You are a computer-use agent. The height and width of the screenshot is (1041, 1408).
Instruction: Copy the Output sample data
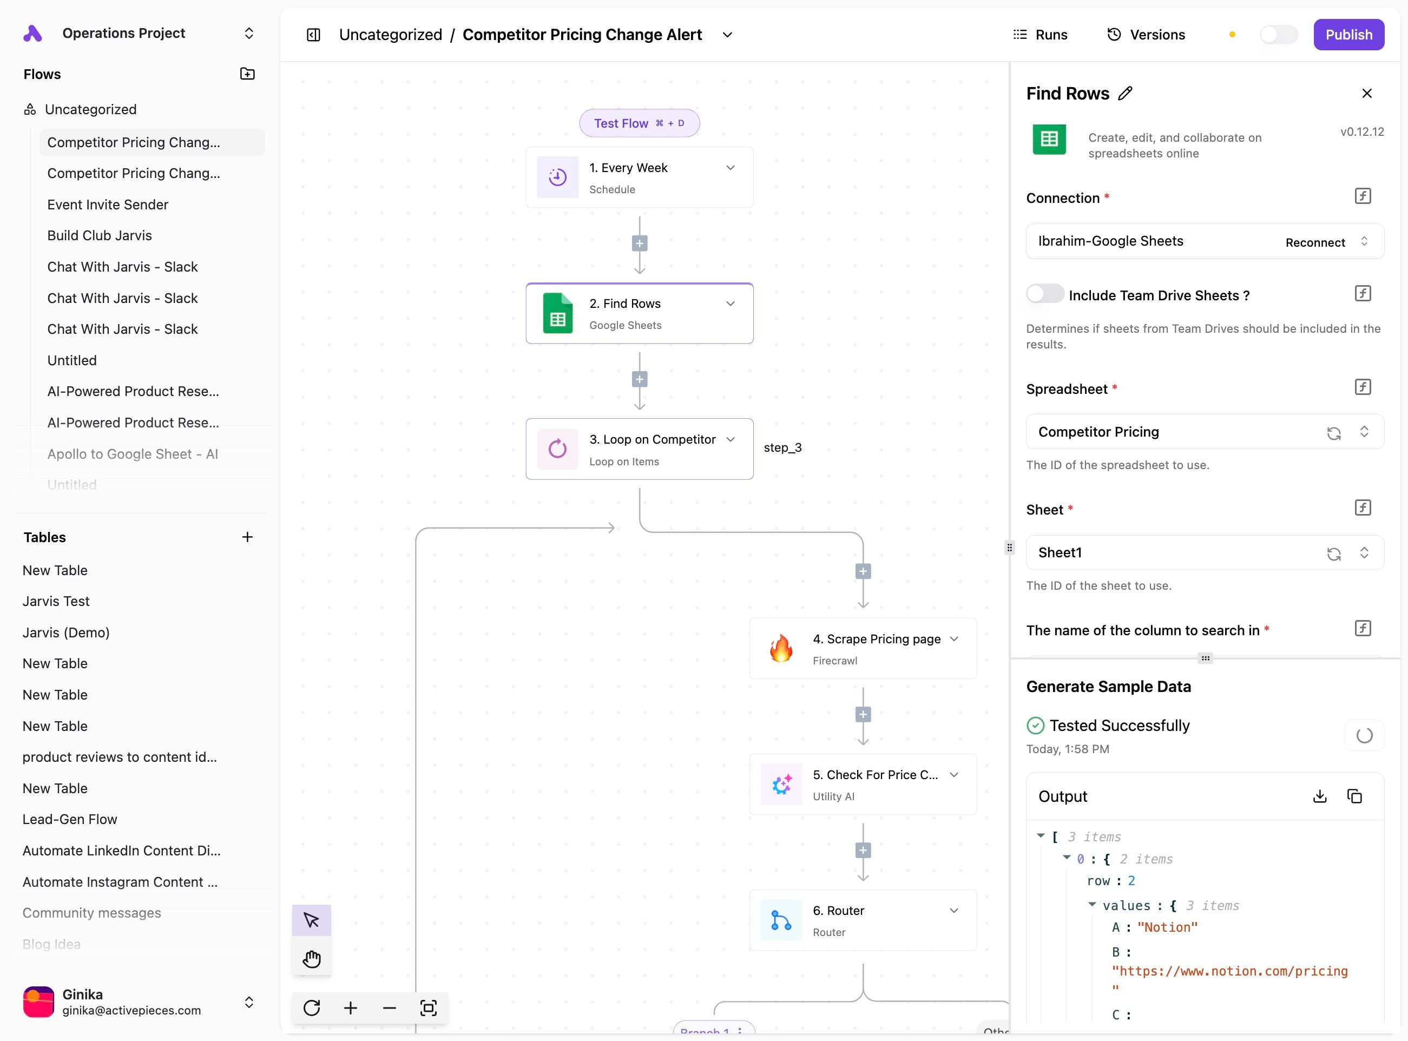1354,796
